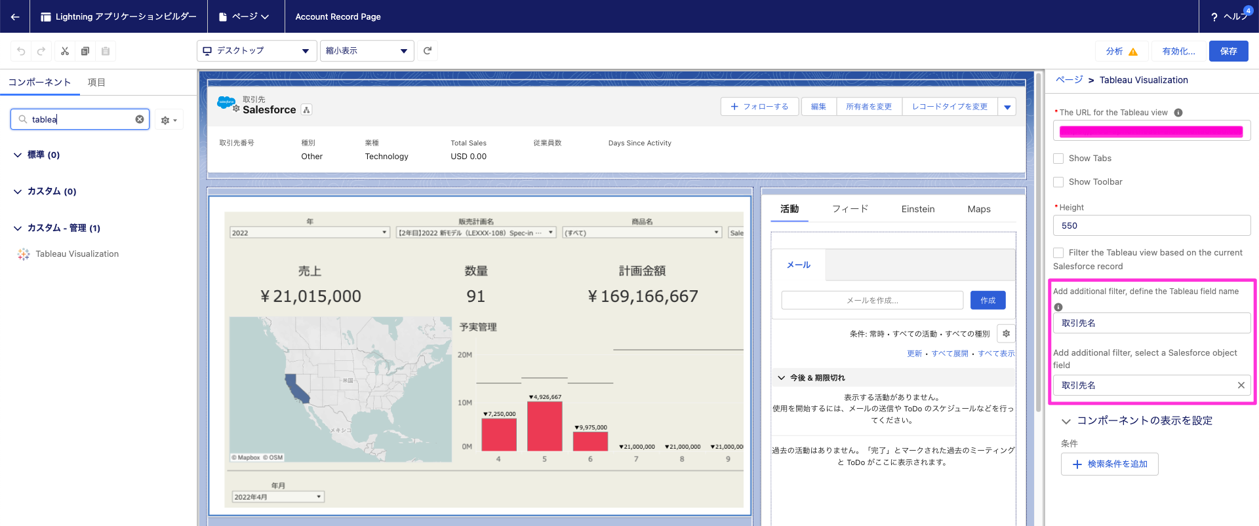The image size is (1259, 526).
Task: Click the 分析 button
Action: [1121, 51]
